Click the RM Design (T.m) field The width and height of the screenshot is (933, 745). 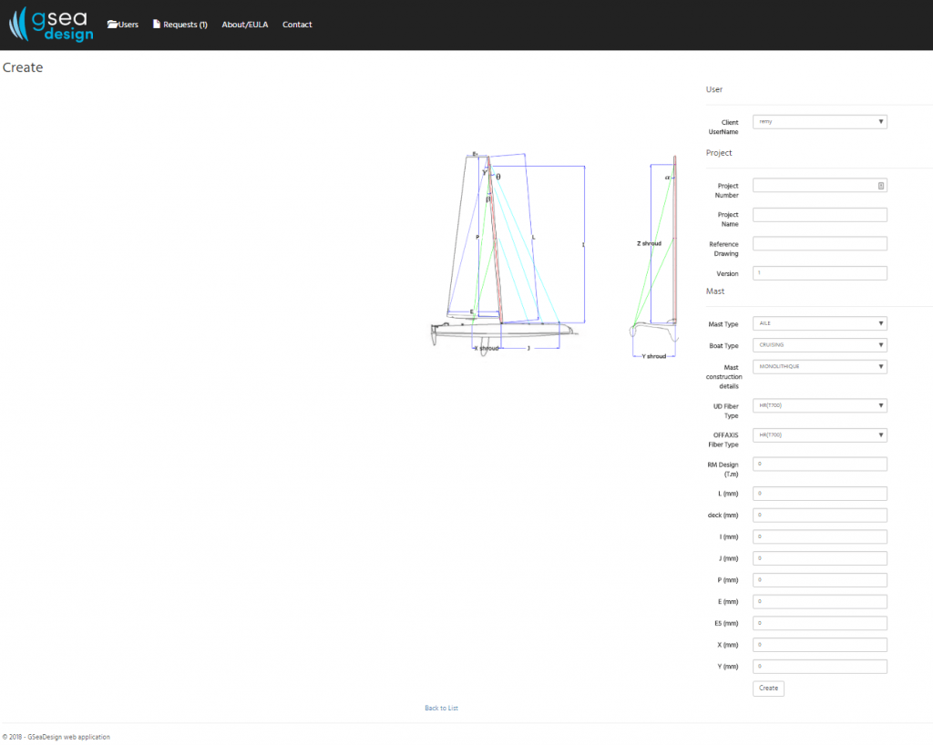[819, 464]
